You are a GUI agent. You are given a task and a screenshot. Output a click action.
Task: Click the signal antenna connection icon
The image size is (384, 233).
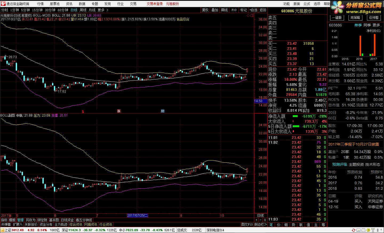coord(372,230)
